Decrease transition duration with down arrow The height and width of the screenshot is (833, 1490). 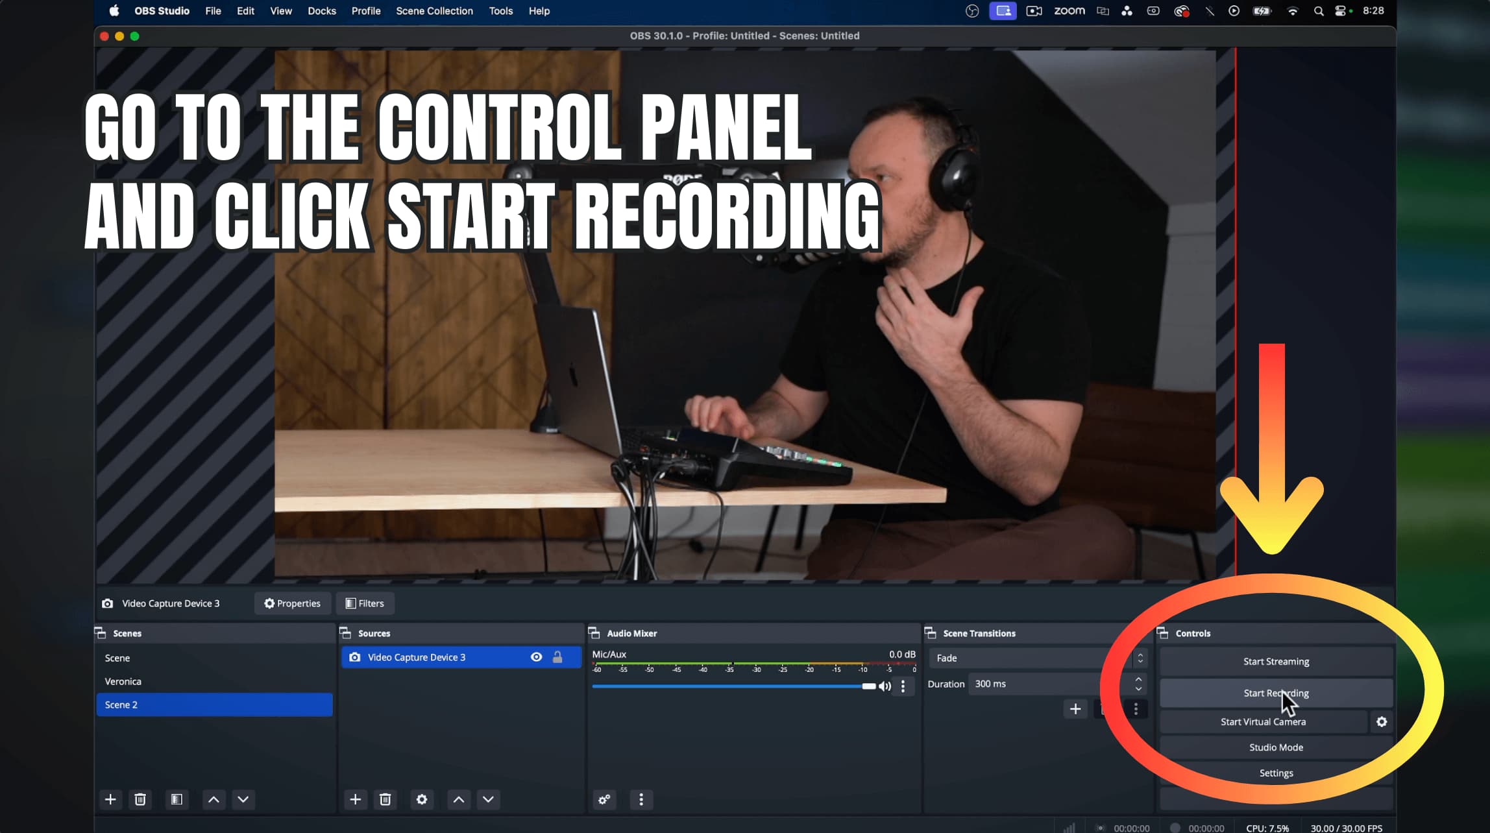coord(1138,689)
